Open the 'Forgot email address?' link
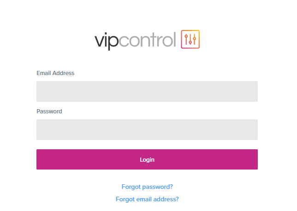297x211 pixels. tap(147, 199)
